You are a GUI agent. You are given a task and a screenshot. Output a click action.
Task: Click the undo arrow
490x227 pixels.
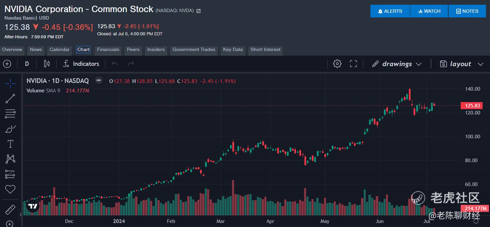point(115,64)
